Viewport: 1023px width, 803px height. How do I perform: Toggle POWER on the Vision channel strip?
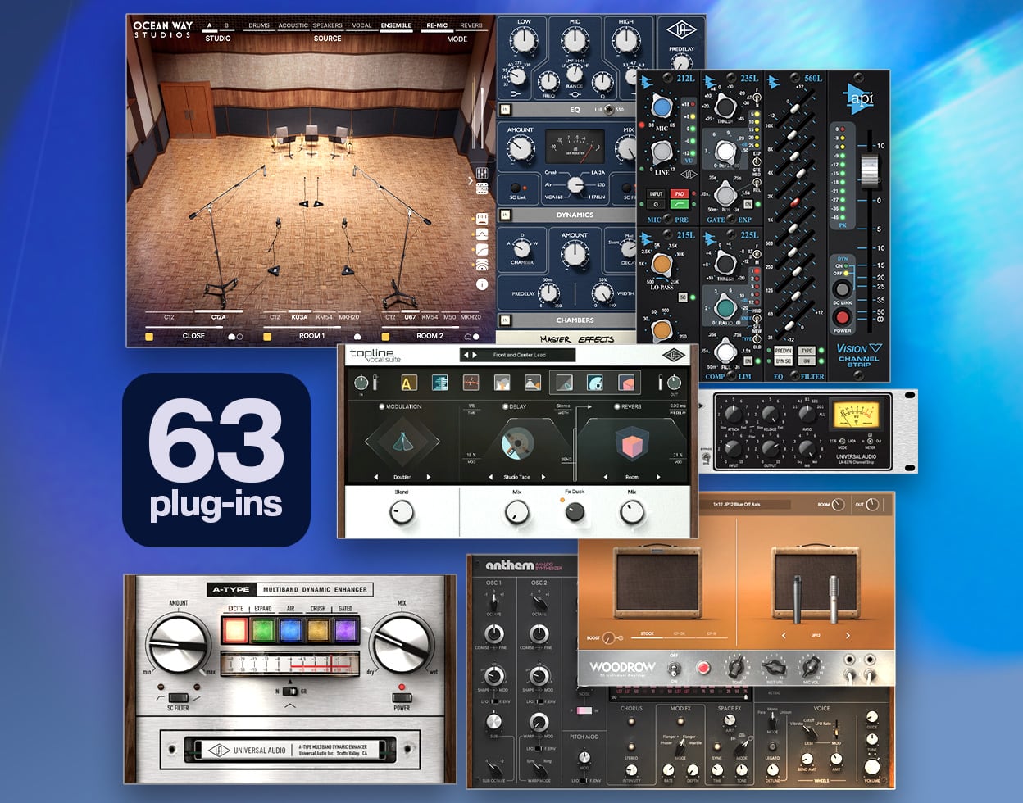842,318
